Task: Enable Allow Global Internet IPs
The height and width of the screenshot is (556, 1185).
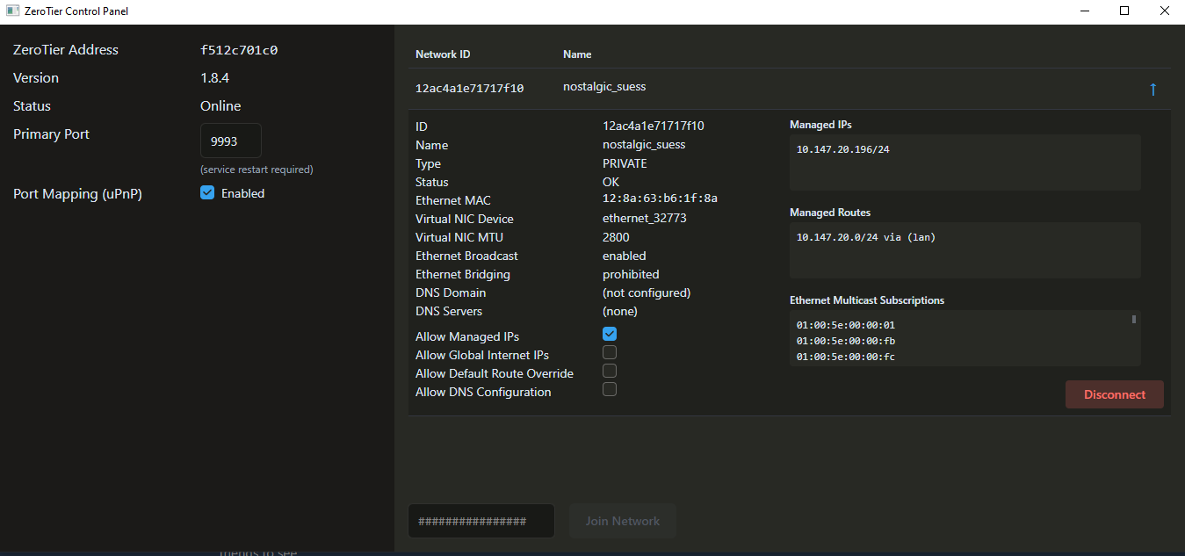Action: 610,352
